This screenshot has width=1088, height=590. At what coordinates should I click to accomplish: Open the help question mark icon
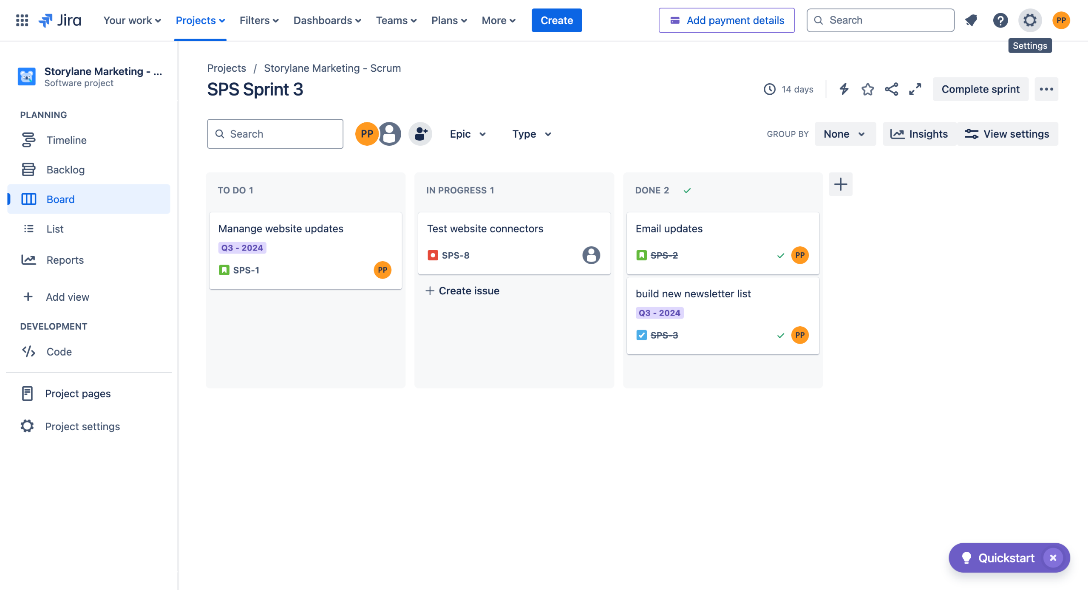point(1000,20)
